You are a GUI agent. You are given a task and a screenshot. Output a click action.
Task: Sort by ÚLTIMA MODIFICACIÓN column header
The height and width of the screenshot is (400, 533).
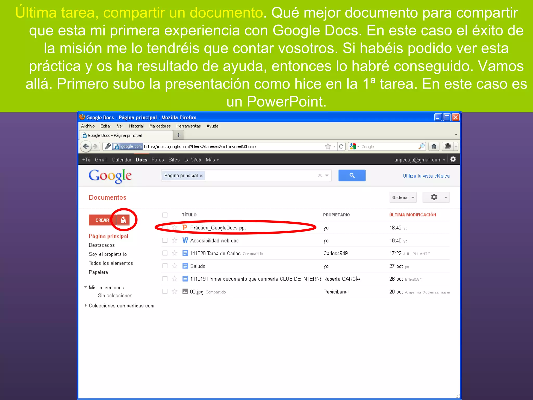click(413, 215)
